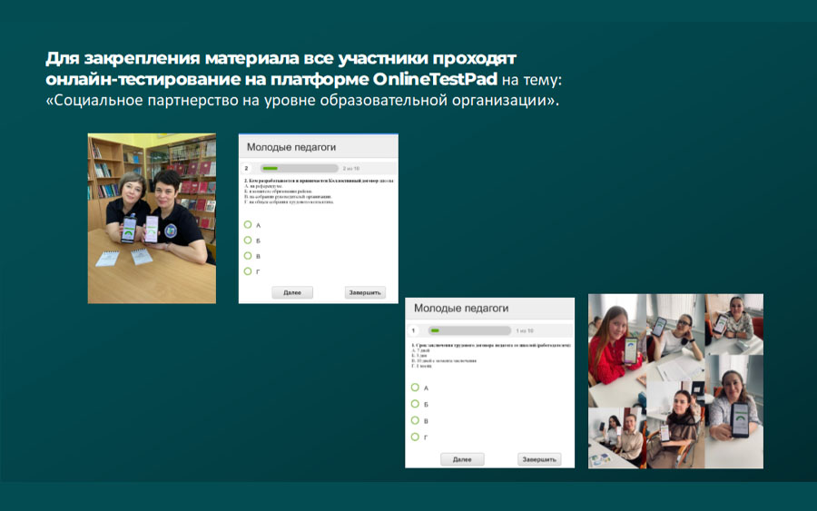Choose answer Г in the question 1 test
Screen dimensions: 817x511
point(415,437)
